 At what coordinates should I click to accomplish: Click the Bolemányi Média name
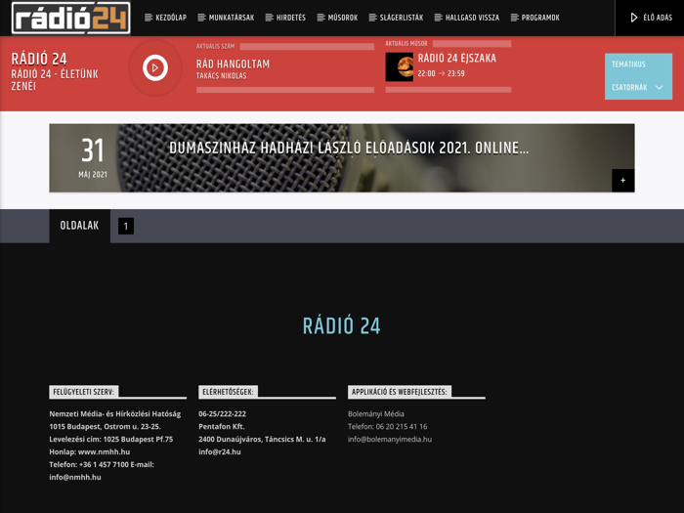(x=376, y=414)
